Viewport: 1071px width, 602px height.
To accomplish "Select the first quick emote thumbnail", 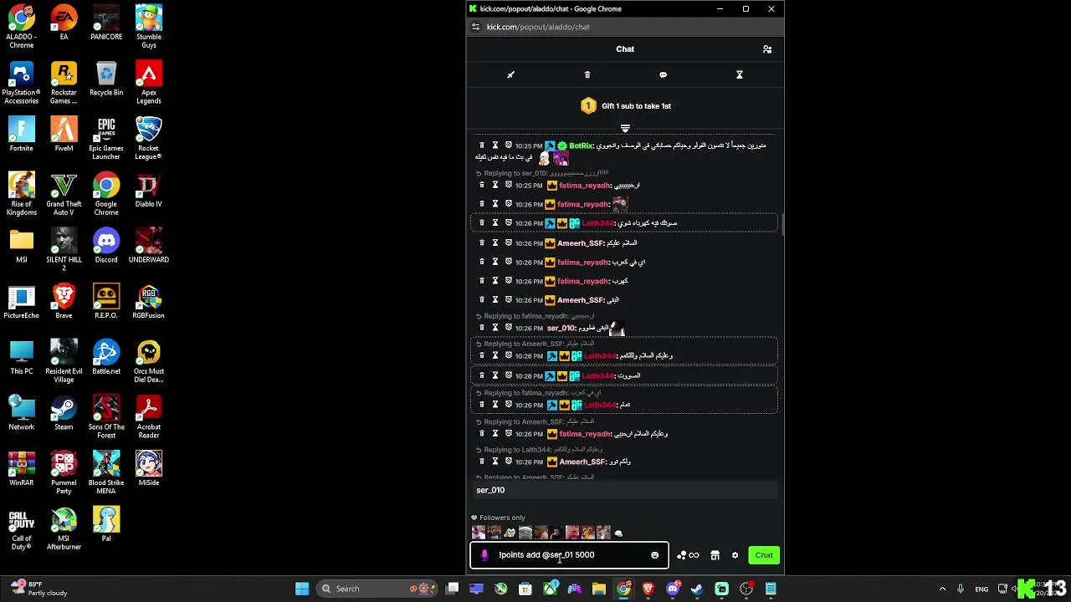I will click(479, 533).
